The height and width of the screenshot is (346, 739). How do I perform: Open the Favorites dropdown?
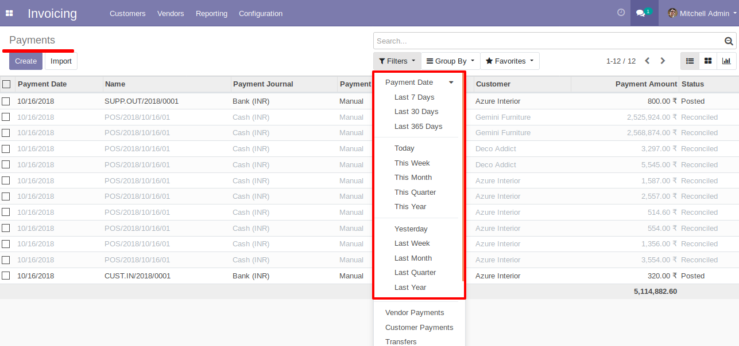coord(509,61)
